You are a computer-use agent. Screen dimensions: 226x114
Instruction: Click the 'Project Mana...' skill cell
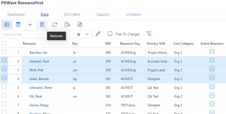click(x=158, y=53)
